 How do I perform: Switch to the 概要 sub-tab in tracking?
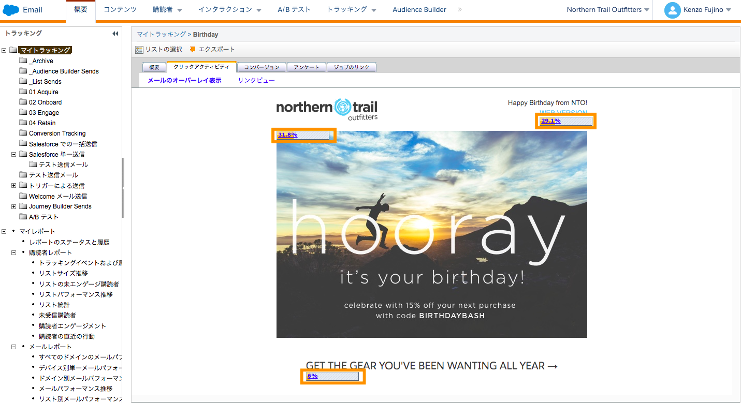pyautogui.click(x=154, y=67)
